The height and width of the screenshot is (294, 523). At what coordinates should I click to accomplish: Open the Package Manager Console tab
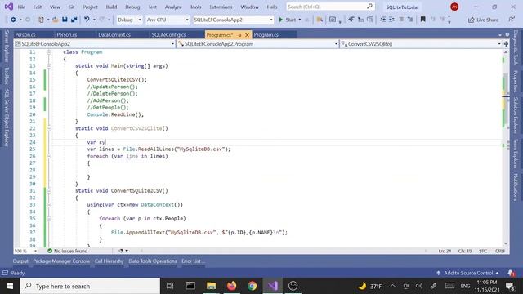(x=61, y=261)
